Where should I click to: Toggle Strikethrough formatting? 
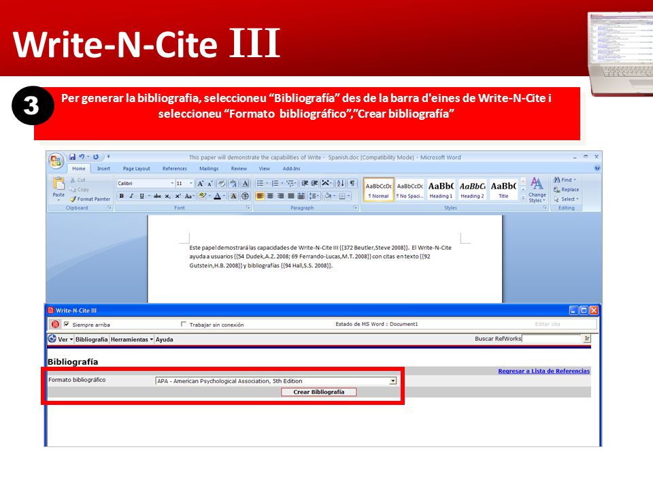(157, 196)
